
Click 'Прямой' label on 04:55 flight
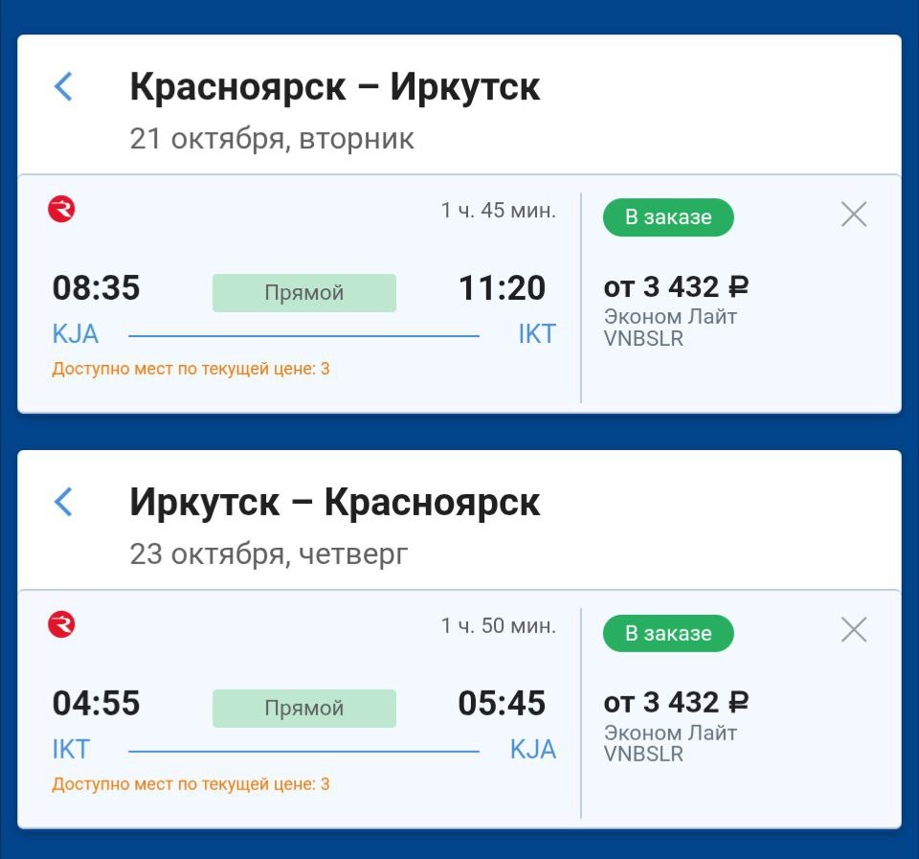coord(303,709)
